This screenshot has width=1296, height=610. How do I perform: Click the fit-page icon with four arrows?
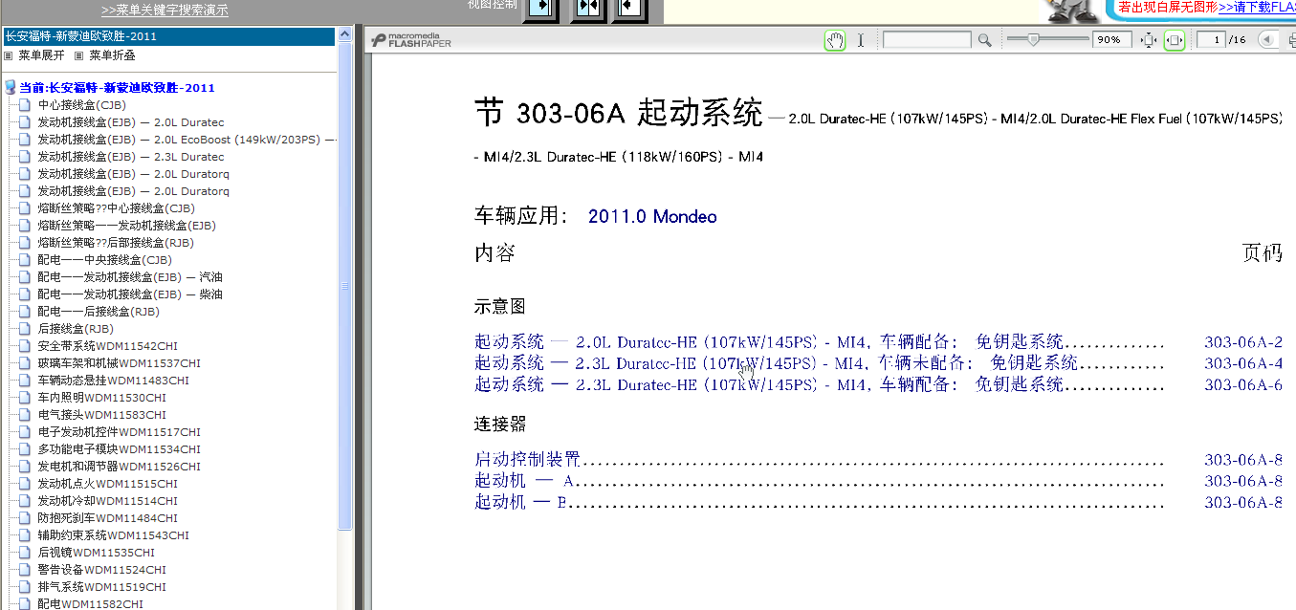[x=1149, y=40]
